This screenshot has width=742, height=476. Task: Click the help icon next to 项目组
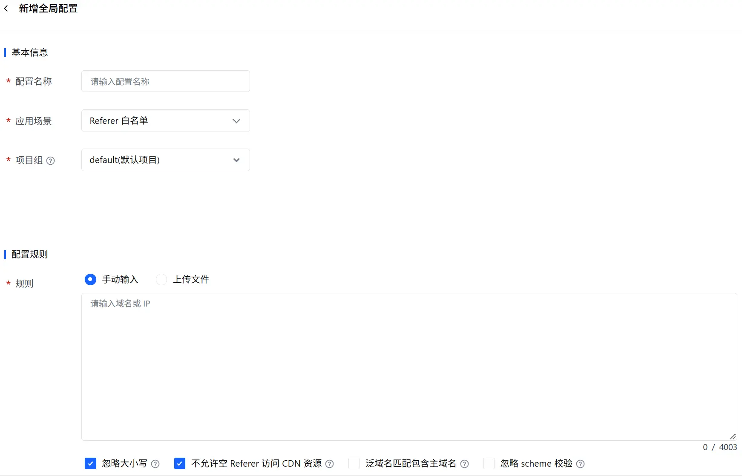click(50, 161)
